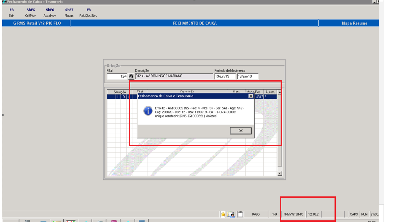Viewport: 405px width, 222px height.
Task: Close the Fechamento de Caixa e Tesouraria dialog
Action: (x=250, y=96)
